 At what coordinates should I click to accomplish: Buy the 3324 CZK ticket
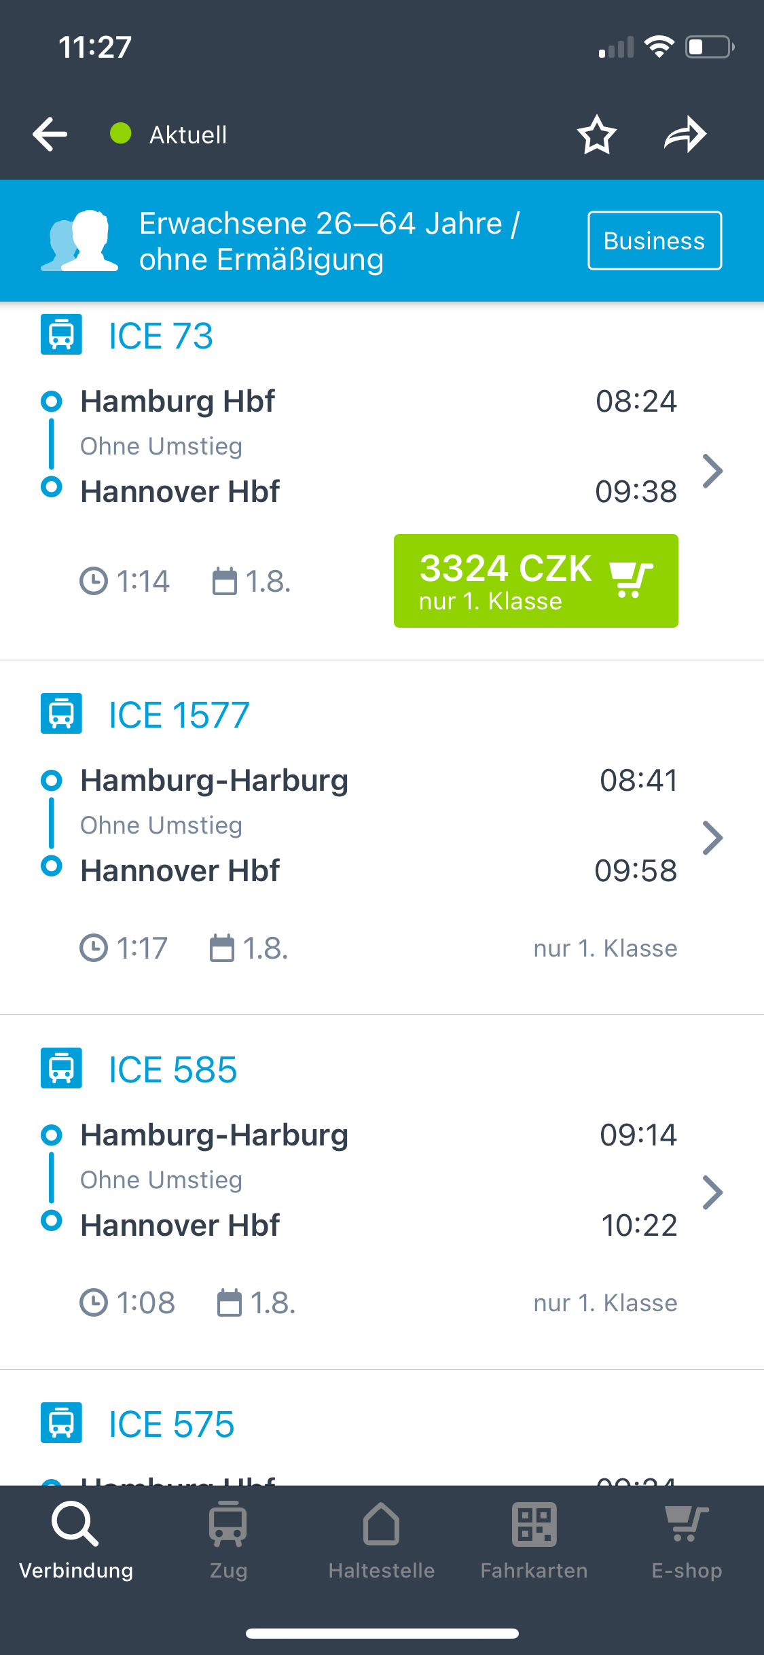(x=536, y=581)
